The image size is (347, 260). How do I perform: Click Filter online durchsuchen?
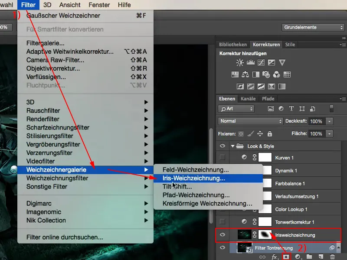pos(85,237)
